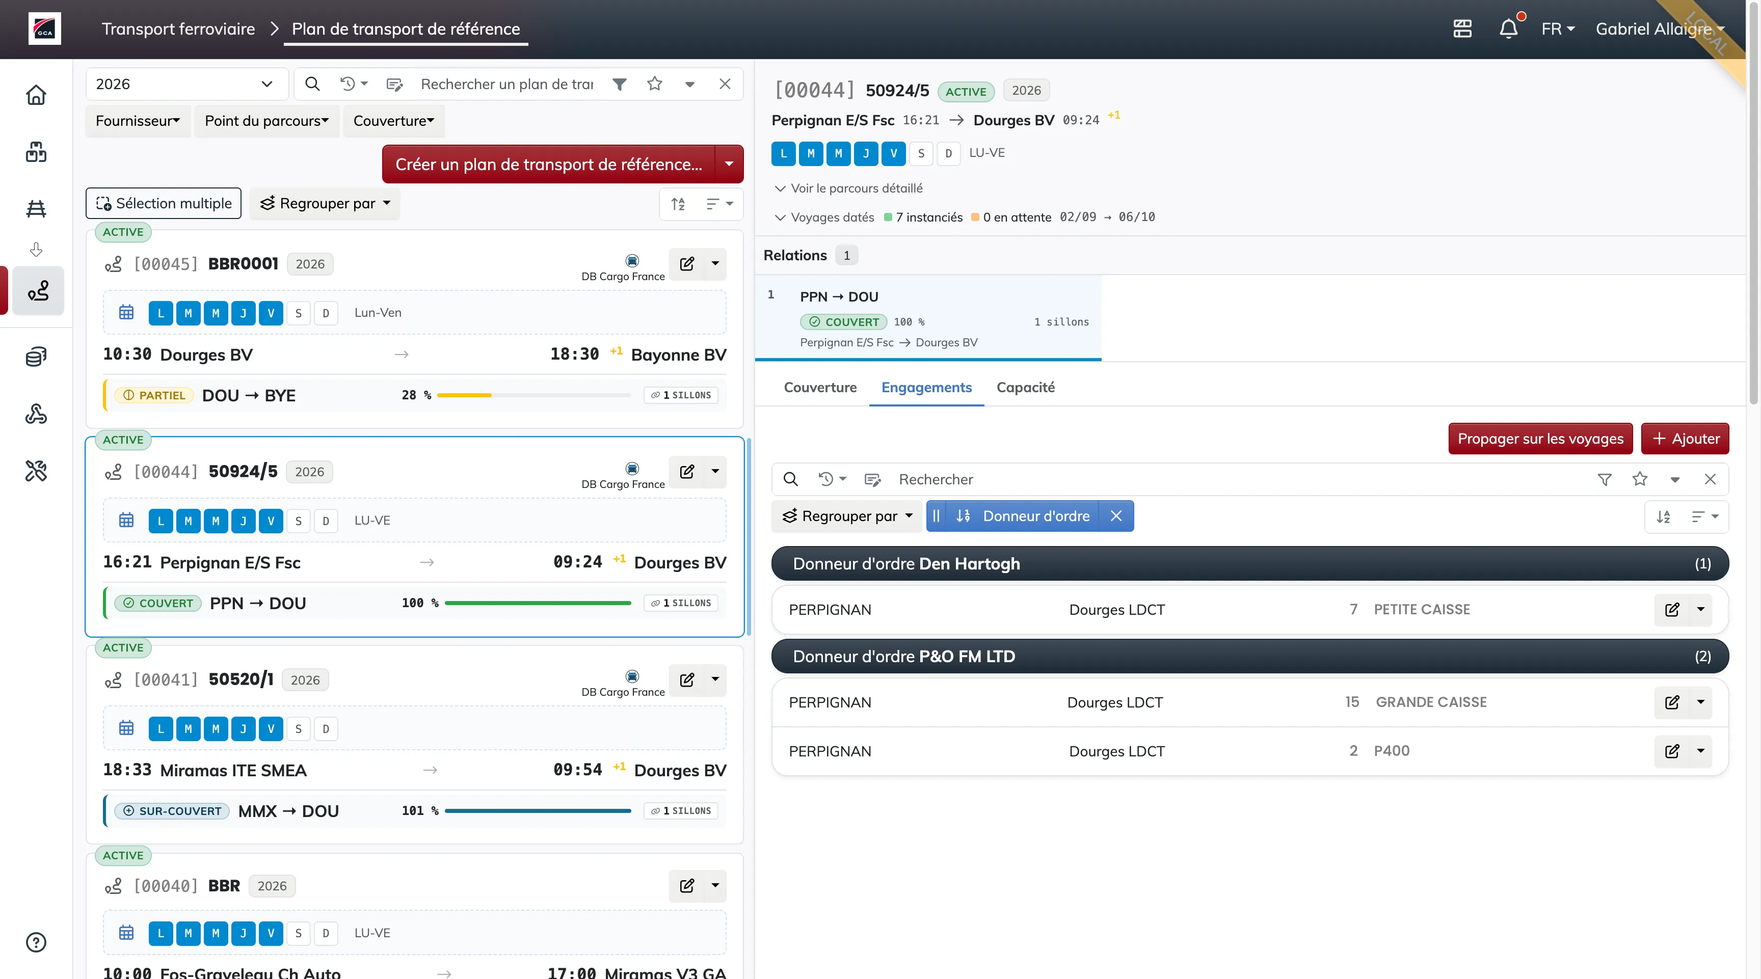Toggle Thursday on BBR0001 card
The image size is (1761, 979).
(244, 314)
